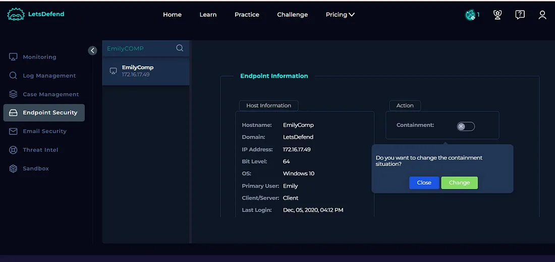Viewport: 555px width, 262px height.
Task: Click the IP Address value 172.16.17.49 in Host Information
Action: [297, 150]
